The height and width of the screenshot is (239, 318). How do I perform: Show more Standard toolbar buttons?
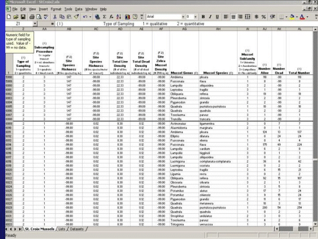tap(141, 17)
